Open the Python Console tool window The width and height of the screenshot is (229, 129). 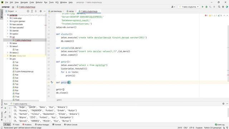click(x=71, y=125)
